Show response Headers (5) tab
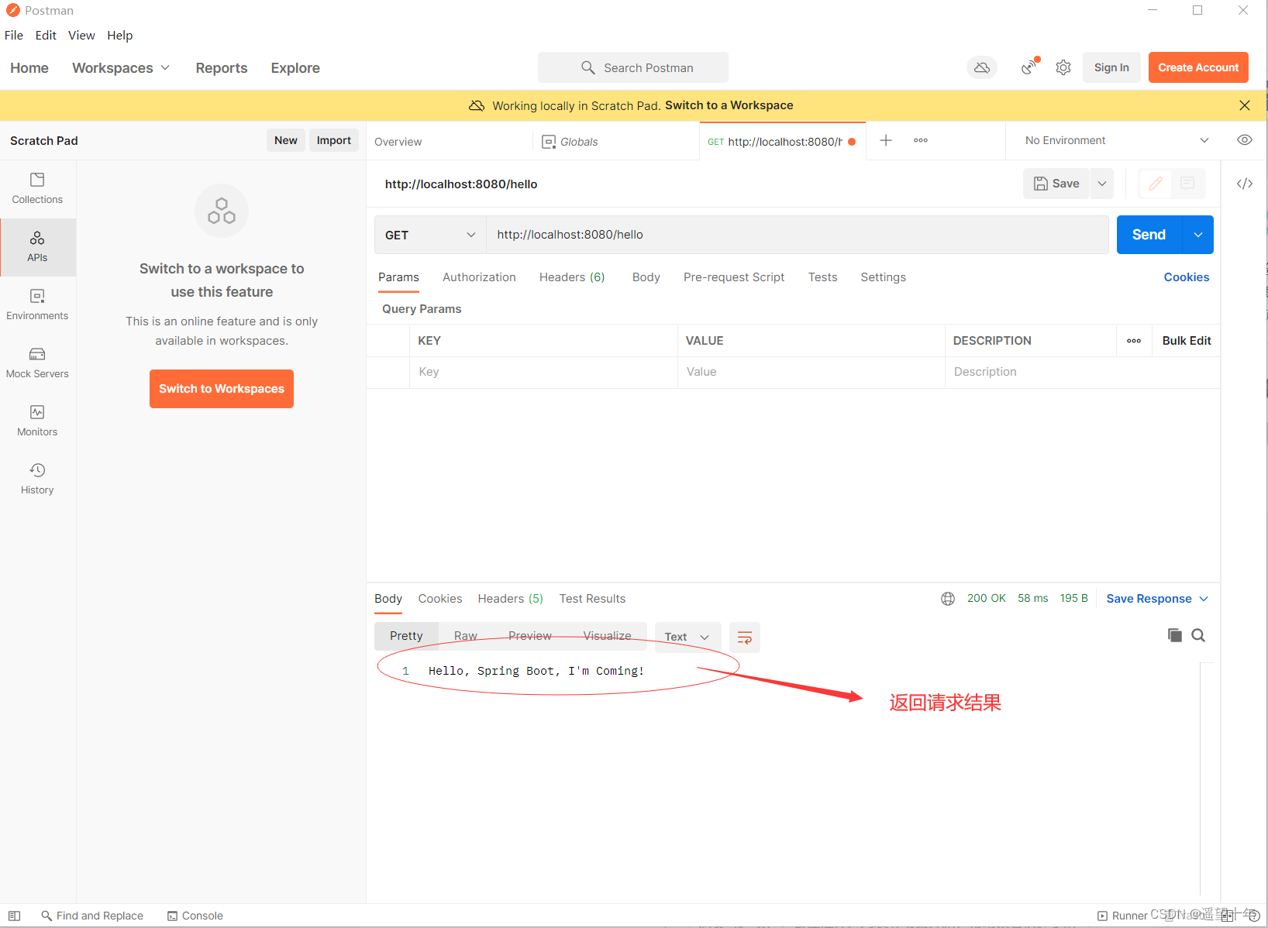This screenshot has height=928, width=1268. point(511,599)
